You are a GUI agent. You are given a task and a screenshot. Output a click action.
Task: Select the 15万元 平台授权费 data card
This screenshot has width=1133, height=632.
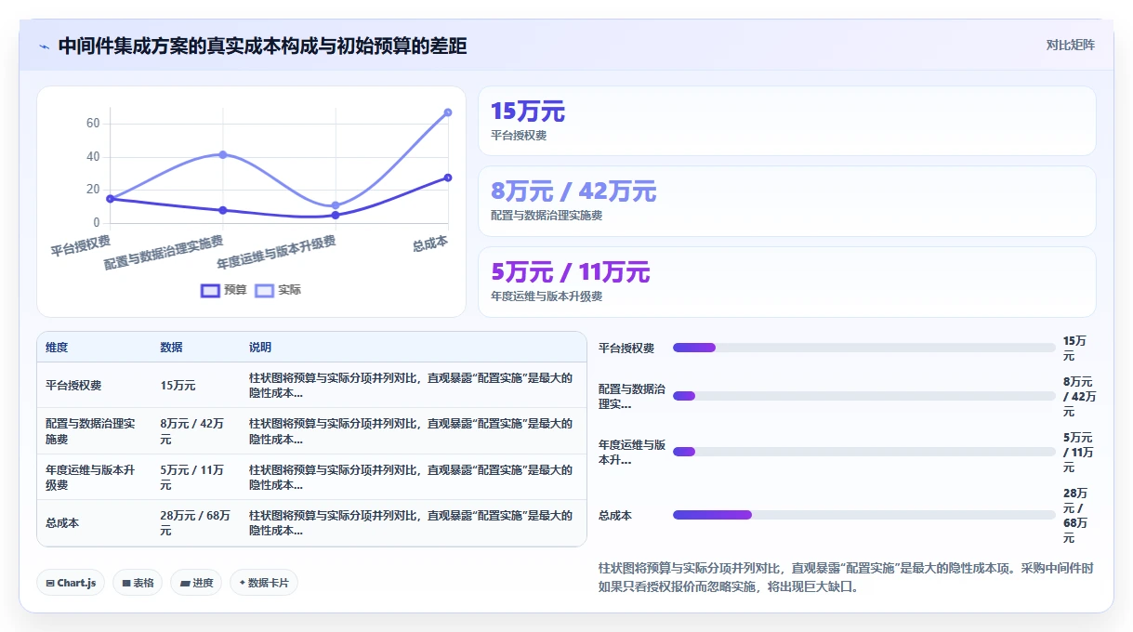pos(787,121)
